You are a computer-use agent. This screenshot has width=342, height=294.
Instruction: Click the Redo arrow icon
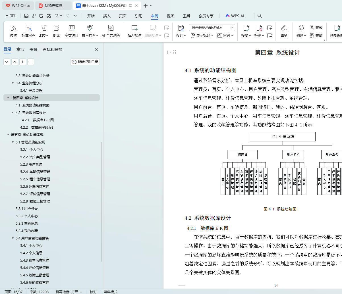click(x=68, y=16)
